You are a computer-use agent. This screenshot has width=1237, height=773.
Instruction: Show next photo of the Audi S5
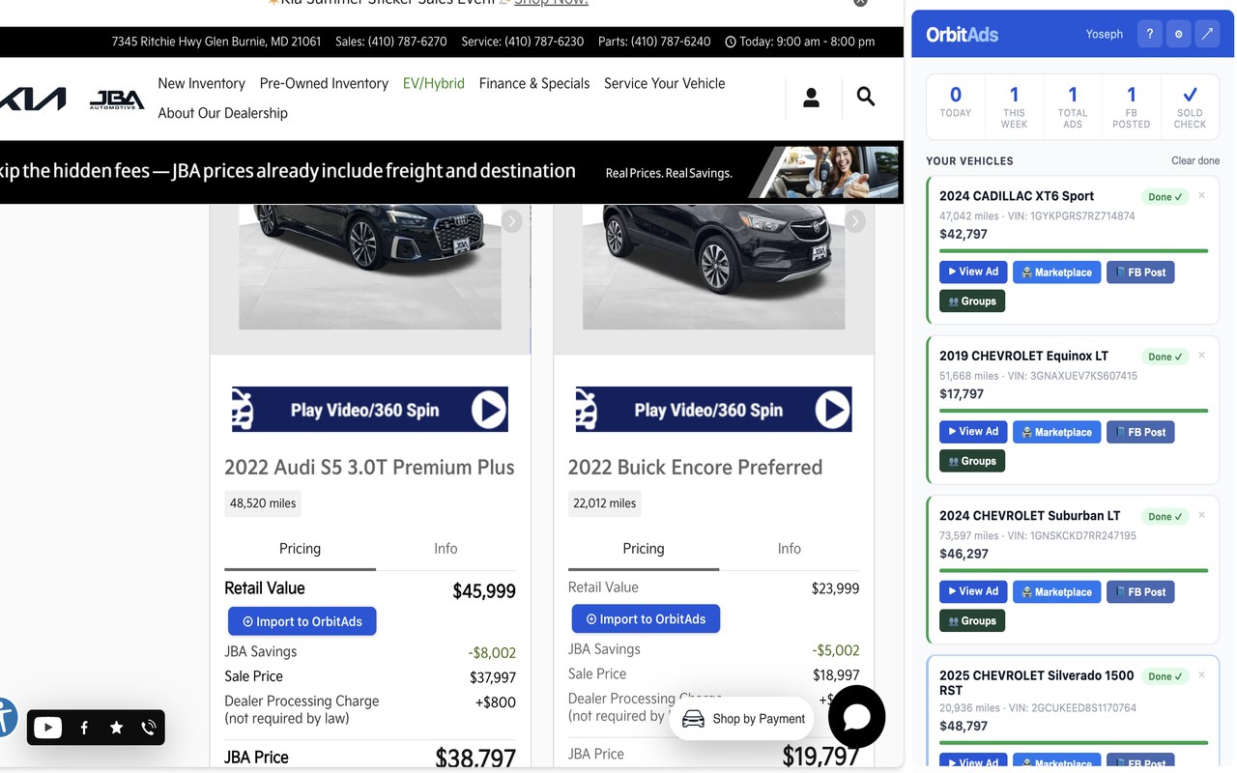pyautogui.click(x=512, y=221)
